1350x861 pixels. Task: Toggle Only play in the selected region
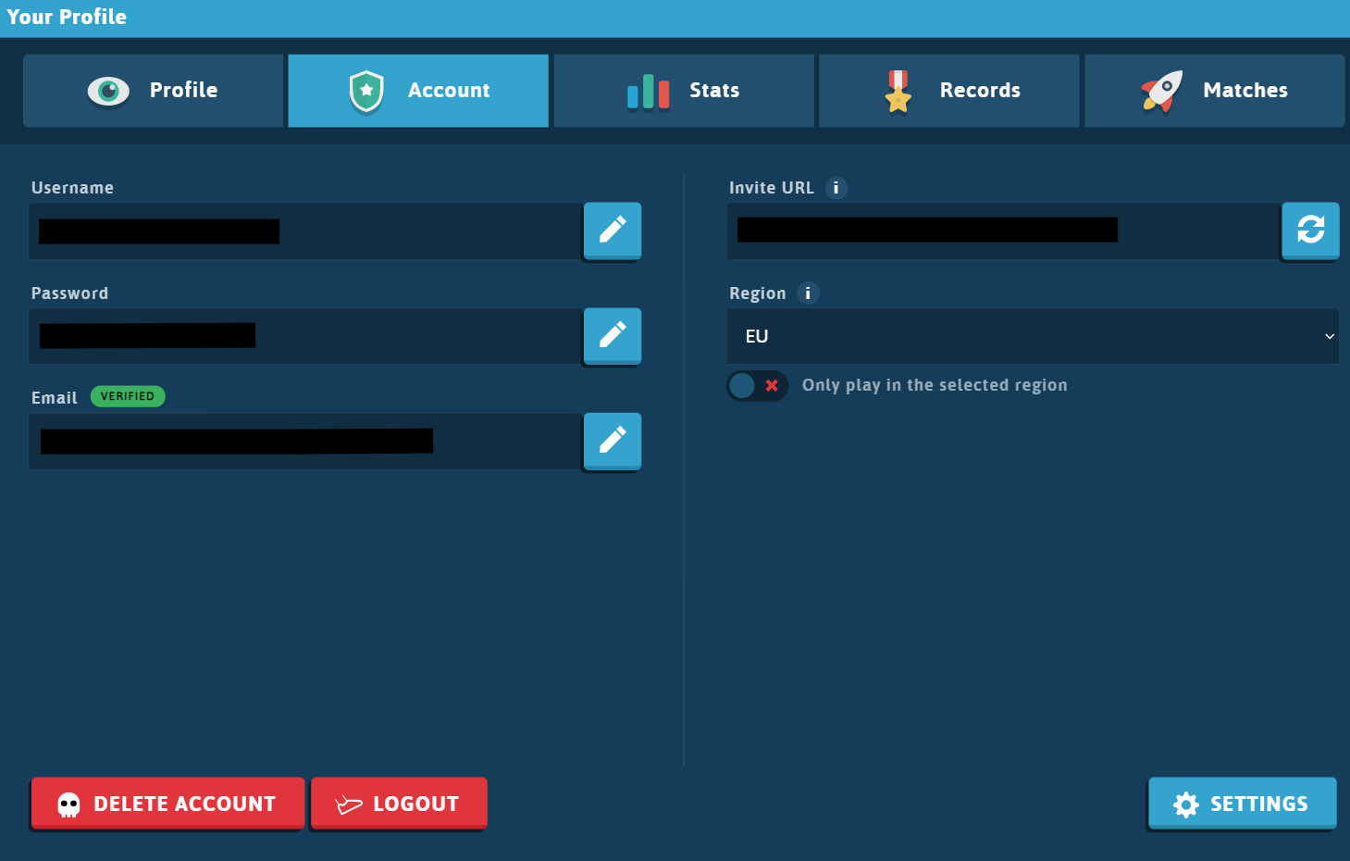pyautogui.click(x=757, y=385)
